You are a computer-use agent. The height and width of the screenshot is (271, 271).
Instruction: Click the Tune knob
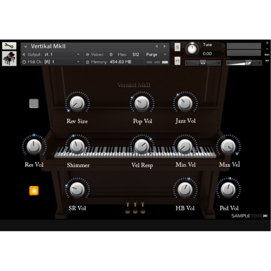[x=192, y=49]
